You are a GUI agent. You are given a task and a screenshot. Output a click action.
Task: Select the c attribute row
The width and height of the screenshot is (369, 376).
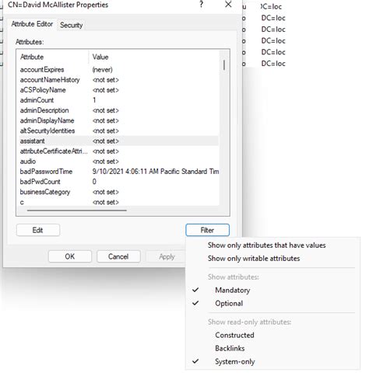click(119, 202)
